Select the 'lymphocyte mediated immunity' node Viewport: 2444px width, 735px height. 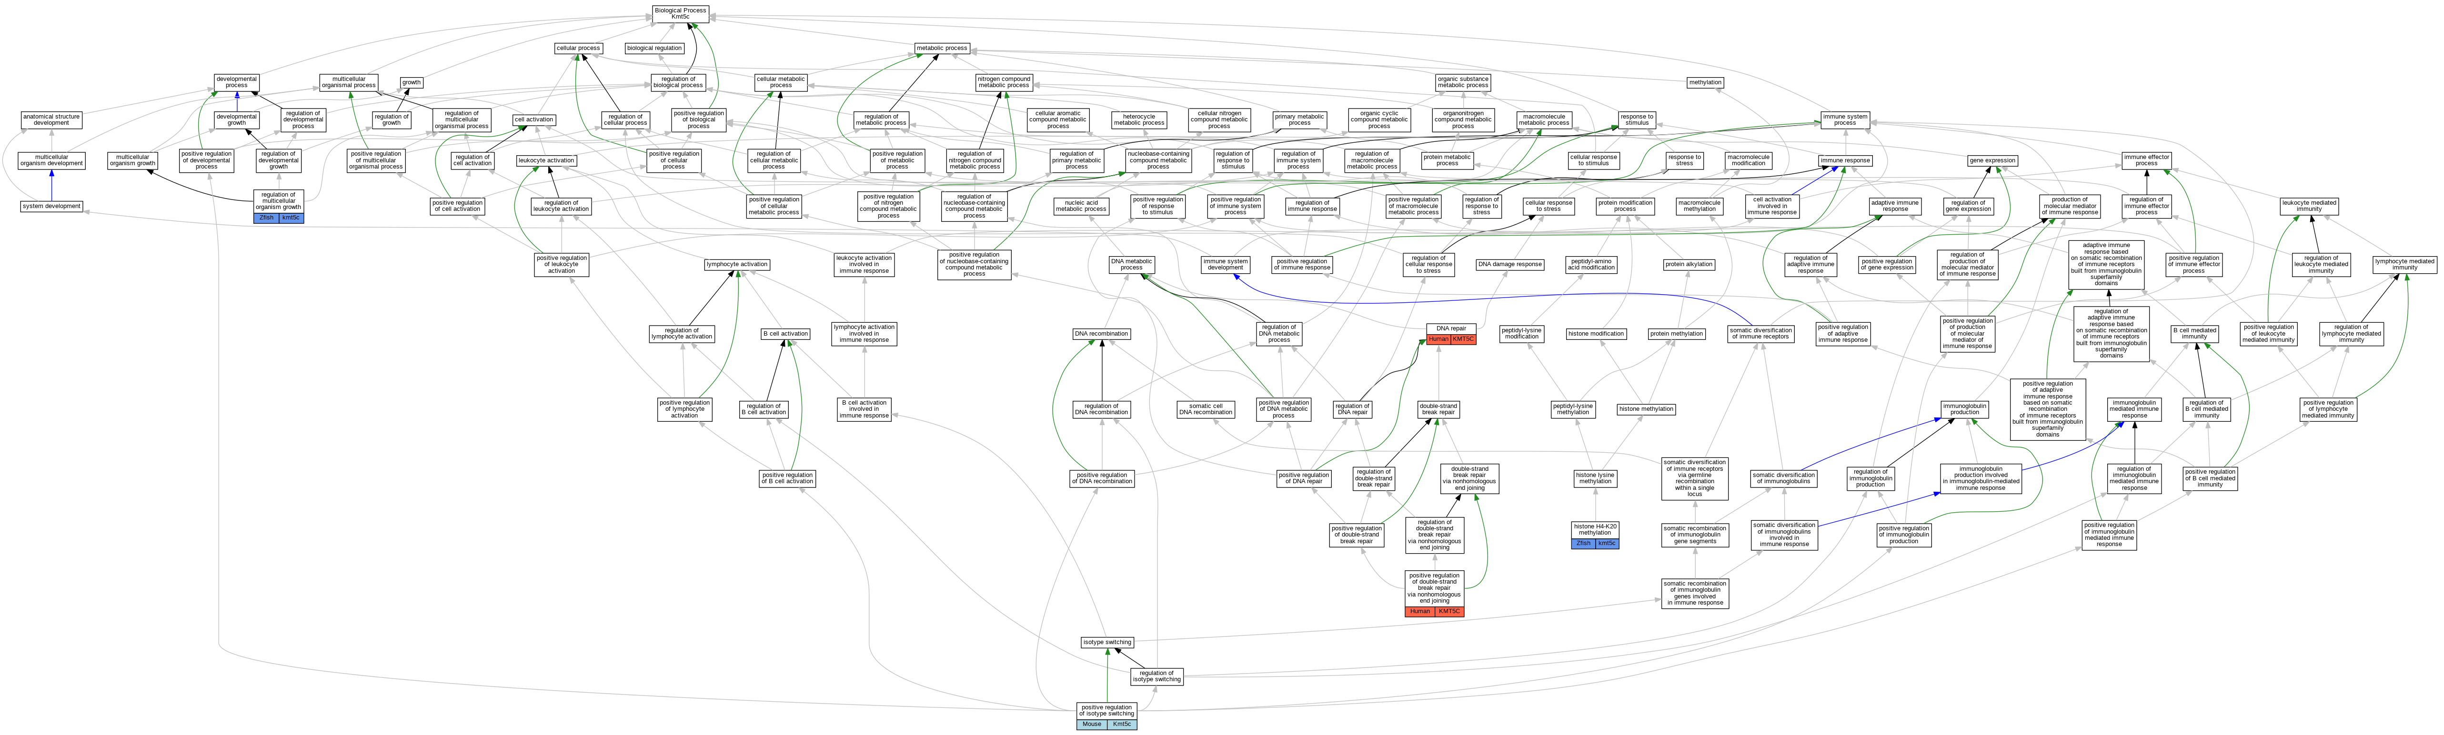[x=2404, y=265]
